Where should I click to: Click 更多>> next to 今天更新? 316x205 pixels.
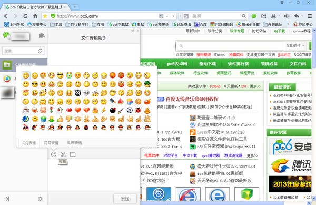(x=255, y=86)
